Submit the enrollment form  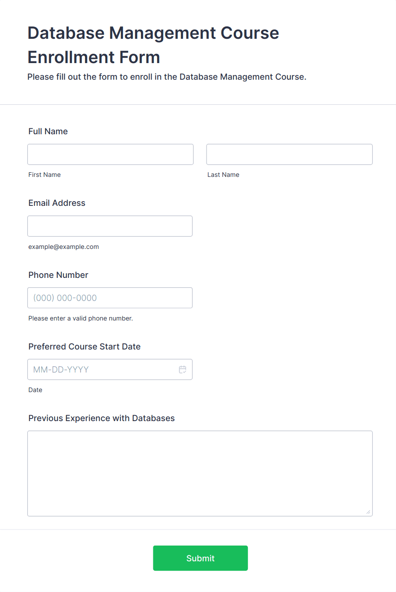201,558
